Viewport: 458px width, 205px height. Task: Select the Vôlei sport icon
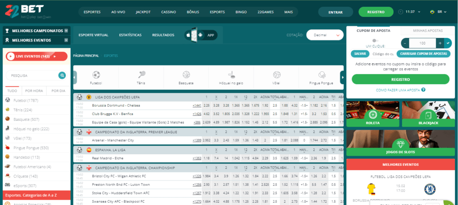(277, 74)
